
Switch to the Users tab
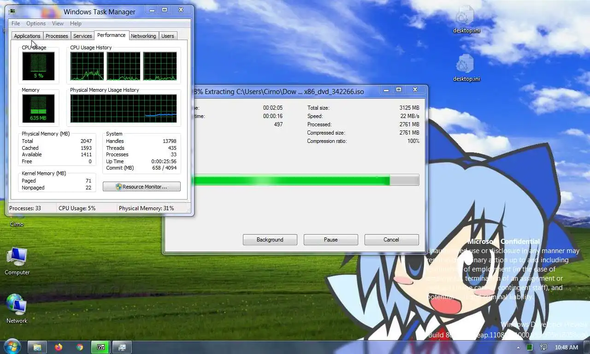click(168, 36)
